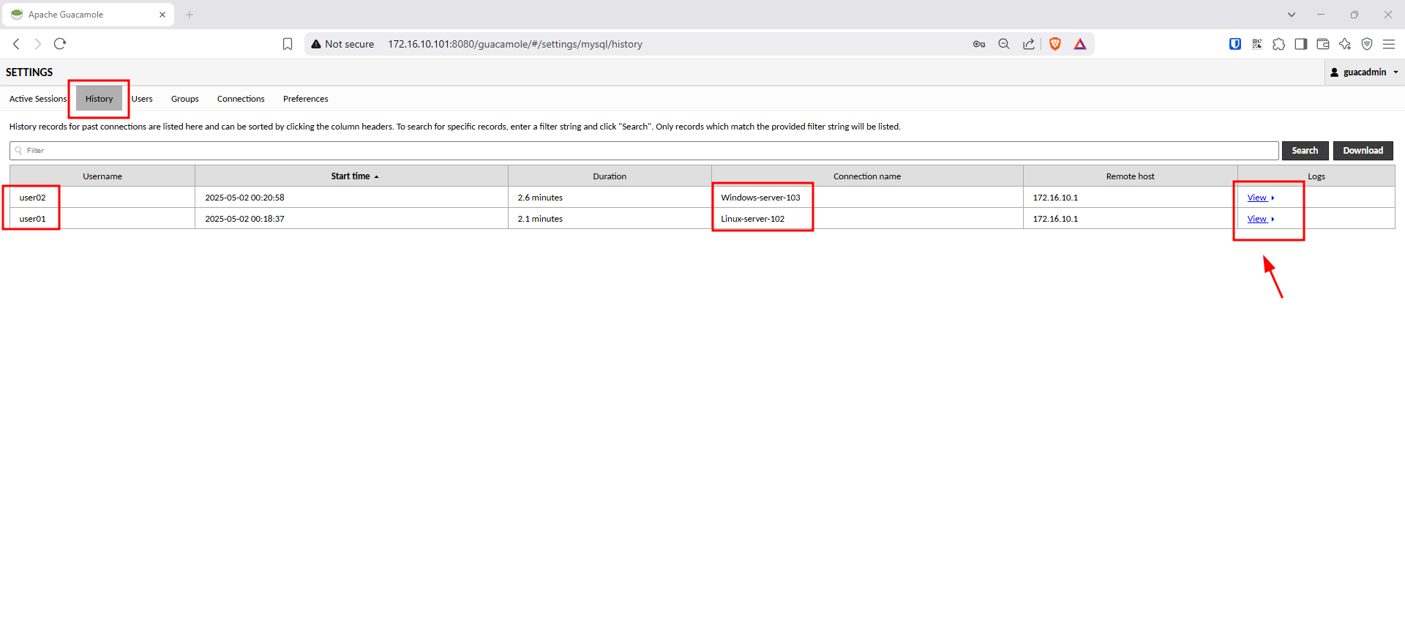Viewport: 1405px width, 633px height.
Task: Open a new browser tab
Action: (x=190, y=15)
